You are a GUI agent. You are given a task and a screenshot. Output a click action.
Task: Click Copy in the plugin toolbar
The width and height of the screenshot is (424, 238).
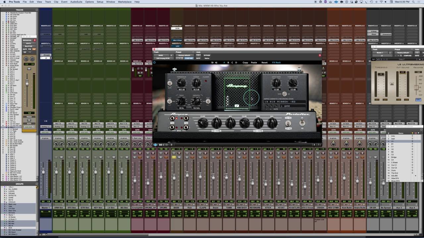coord(245,62)
